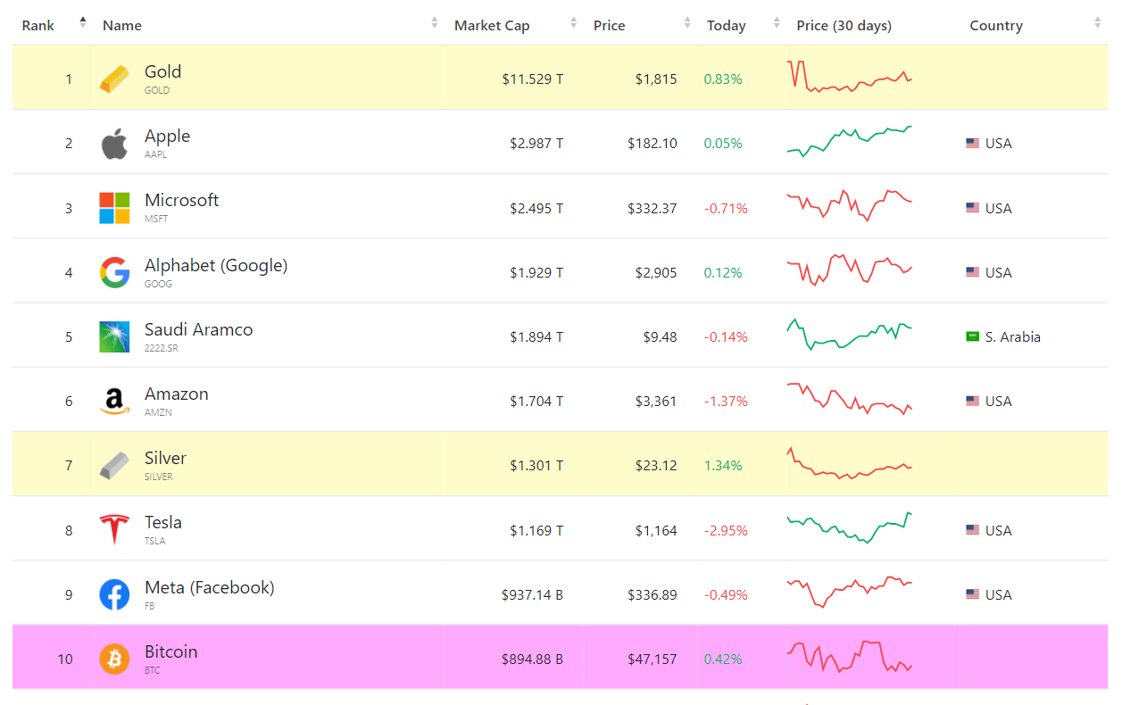
Task: Click Silver's 30-day price chart
Action: point(850,463)
